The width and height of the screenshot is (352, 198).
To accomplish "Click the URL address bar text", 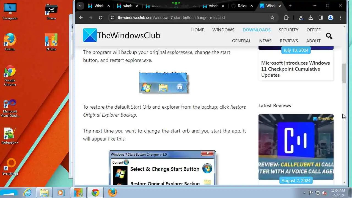I will tap(171, 18).
